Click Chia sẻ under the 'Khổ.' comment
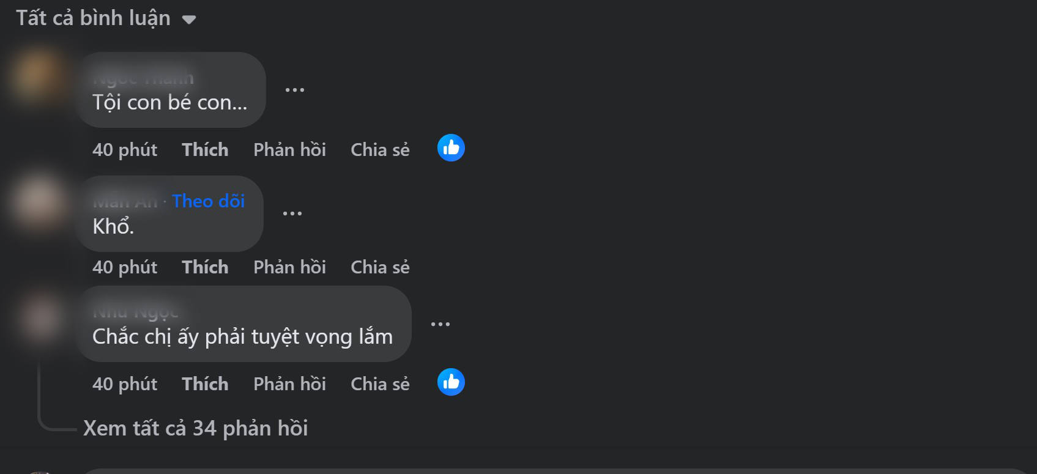Image resolution: width=1037 pixels, height=474 pixels. pos(380,267)
